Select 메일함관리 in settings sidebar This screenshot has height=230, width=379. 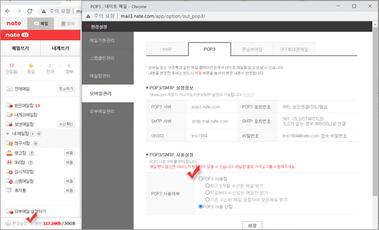[x=108, y=76]
